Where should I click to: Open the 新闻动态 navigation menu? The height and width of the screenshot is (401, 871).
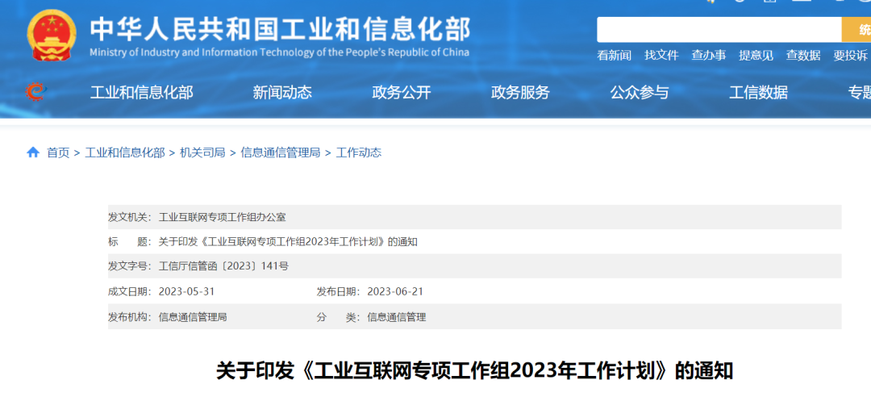282,93
